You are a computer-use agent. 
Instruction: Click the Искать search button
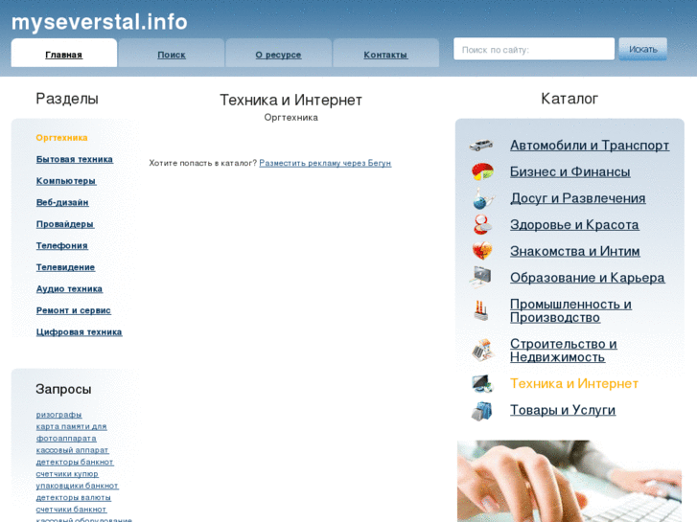642,49
